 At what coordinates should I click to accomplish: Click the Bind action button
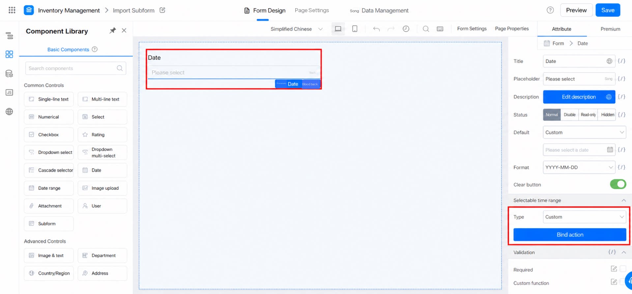tap(570, 235)
